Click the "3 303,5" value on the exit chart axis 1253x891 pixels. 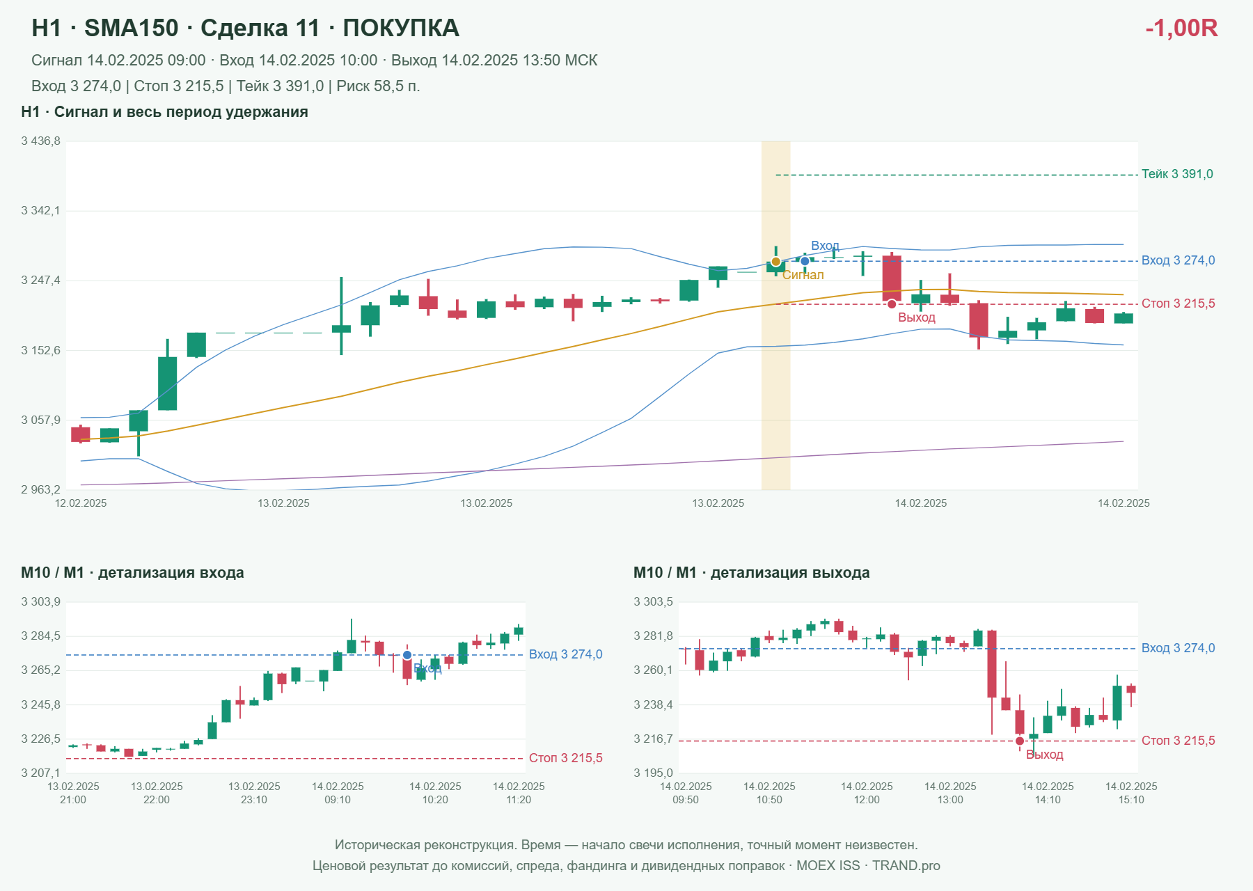[x=653, y=602]
